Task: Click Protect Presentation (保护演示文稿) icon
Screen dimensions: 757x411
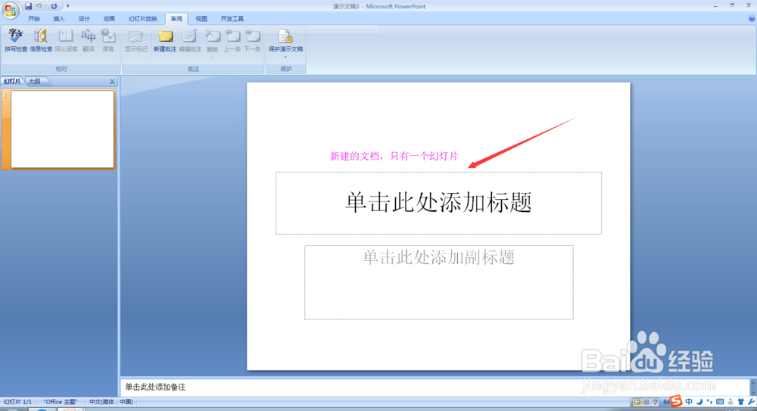Action: [285, 36]
